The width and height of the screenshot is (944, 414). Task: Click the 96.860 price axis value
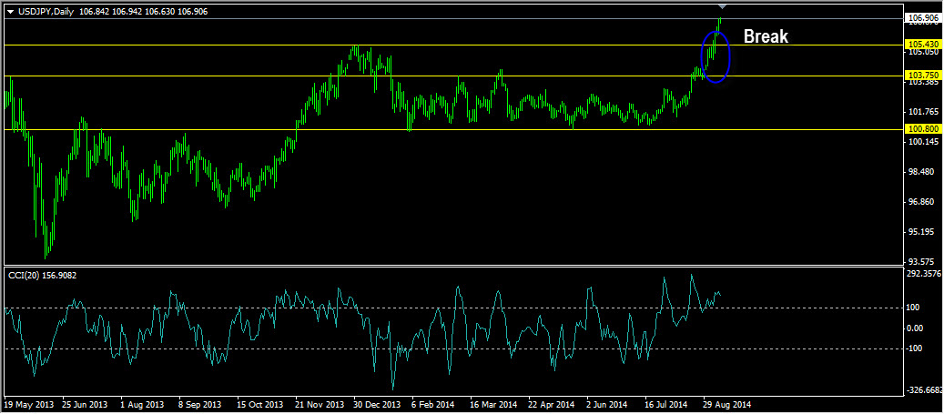922,202
